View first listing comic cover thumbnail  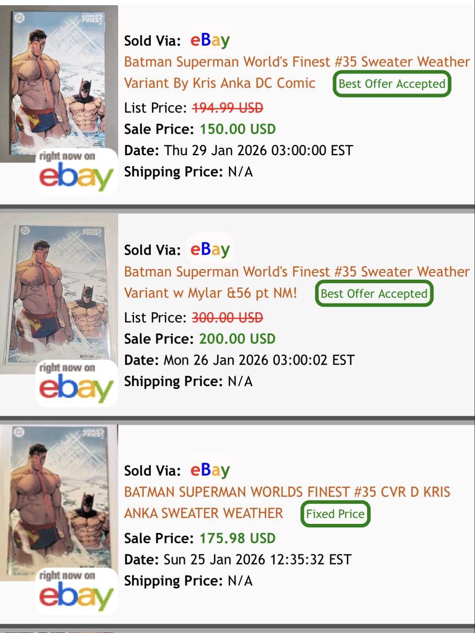pos(59,84)
